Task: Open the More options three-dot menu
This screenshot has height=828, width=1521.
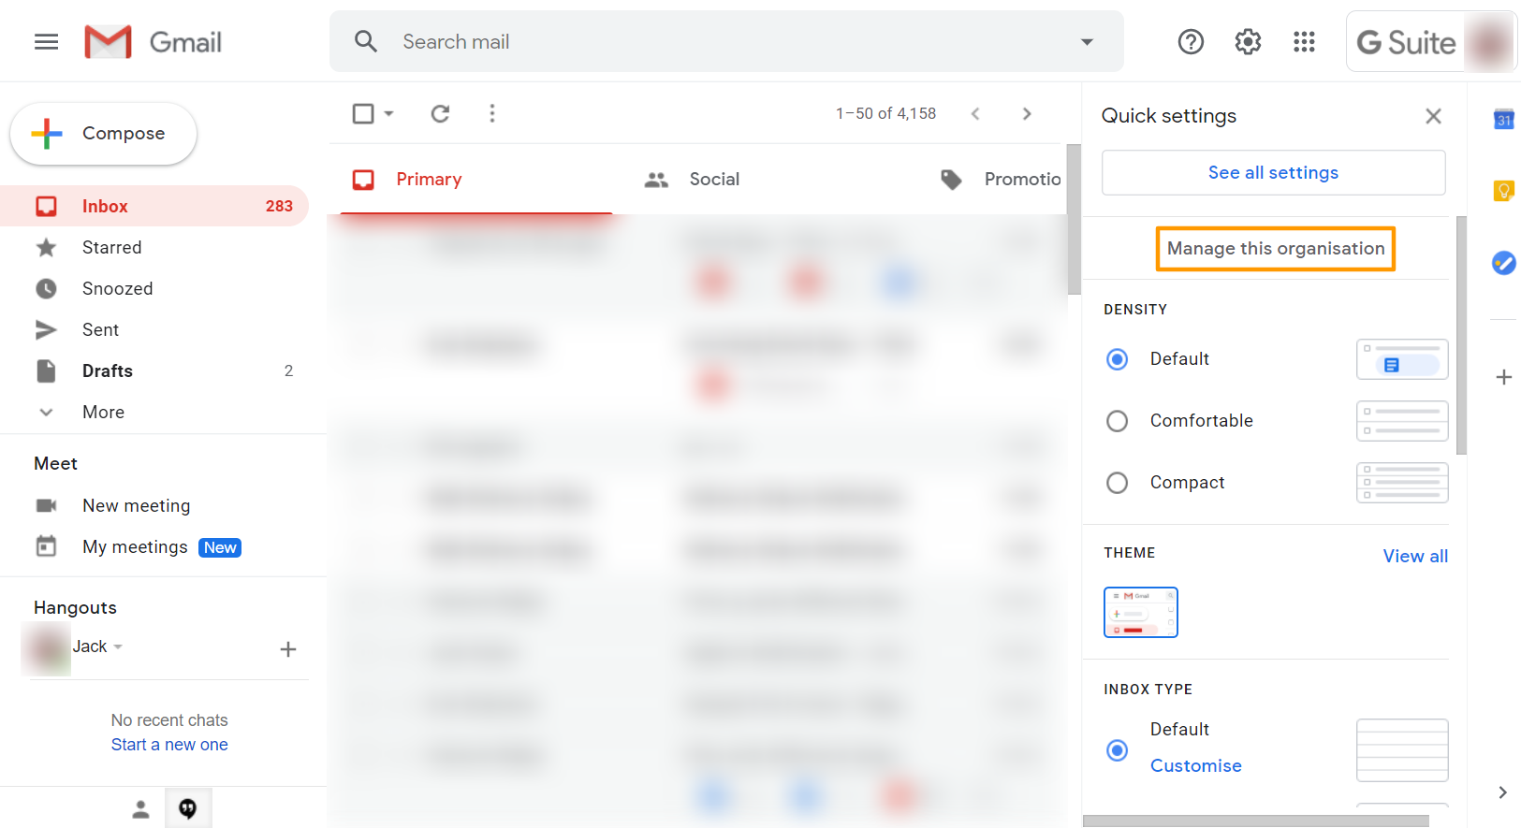Action: pyautogui.click(x=492, y=113)
